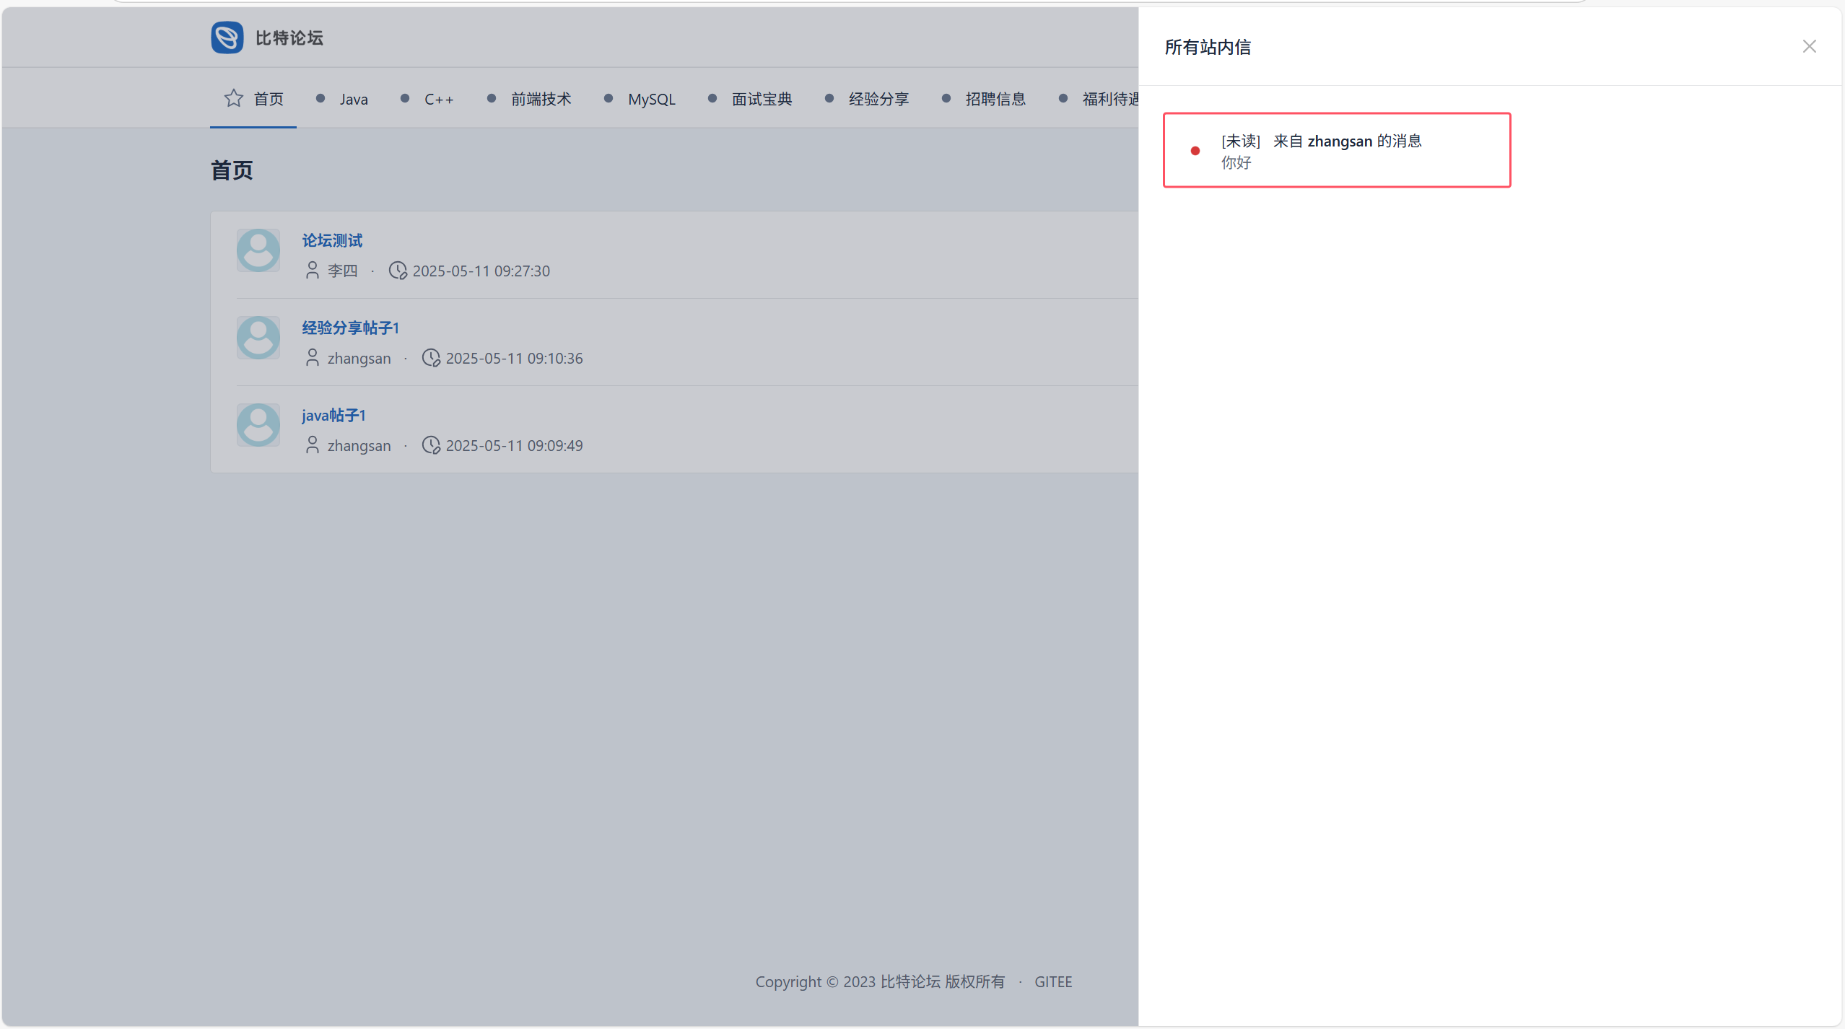
Task: Open the Java board tab
Action: tap(353, 100)
